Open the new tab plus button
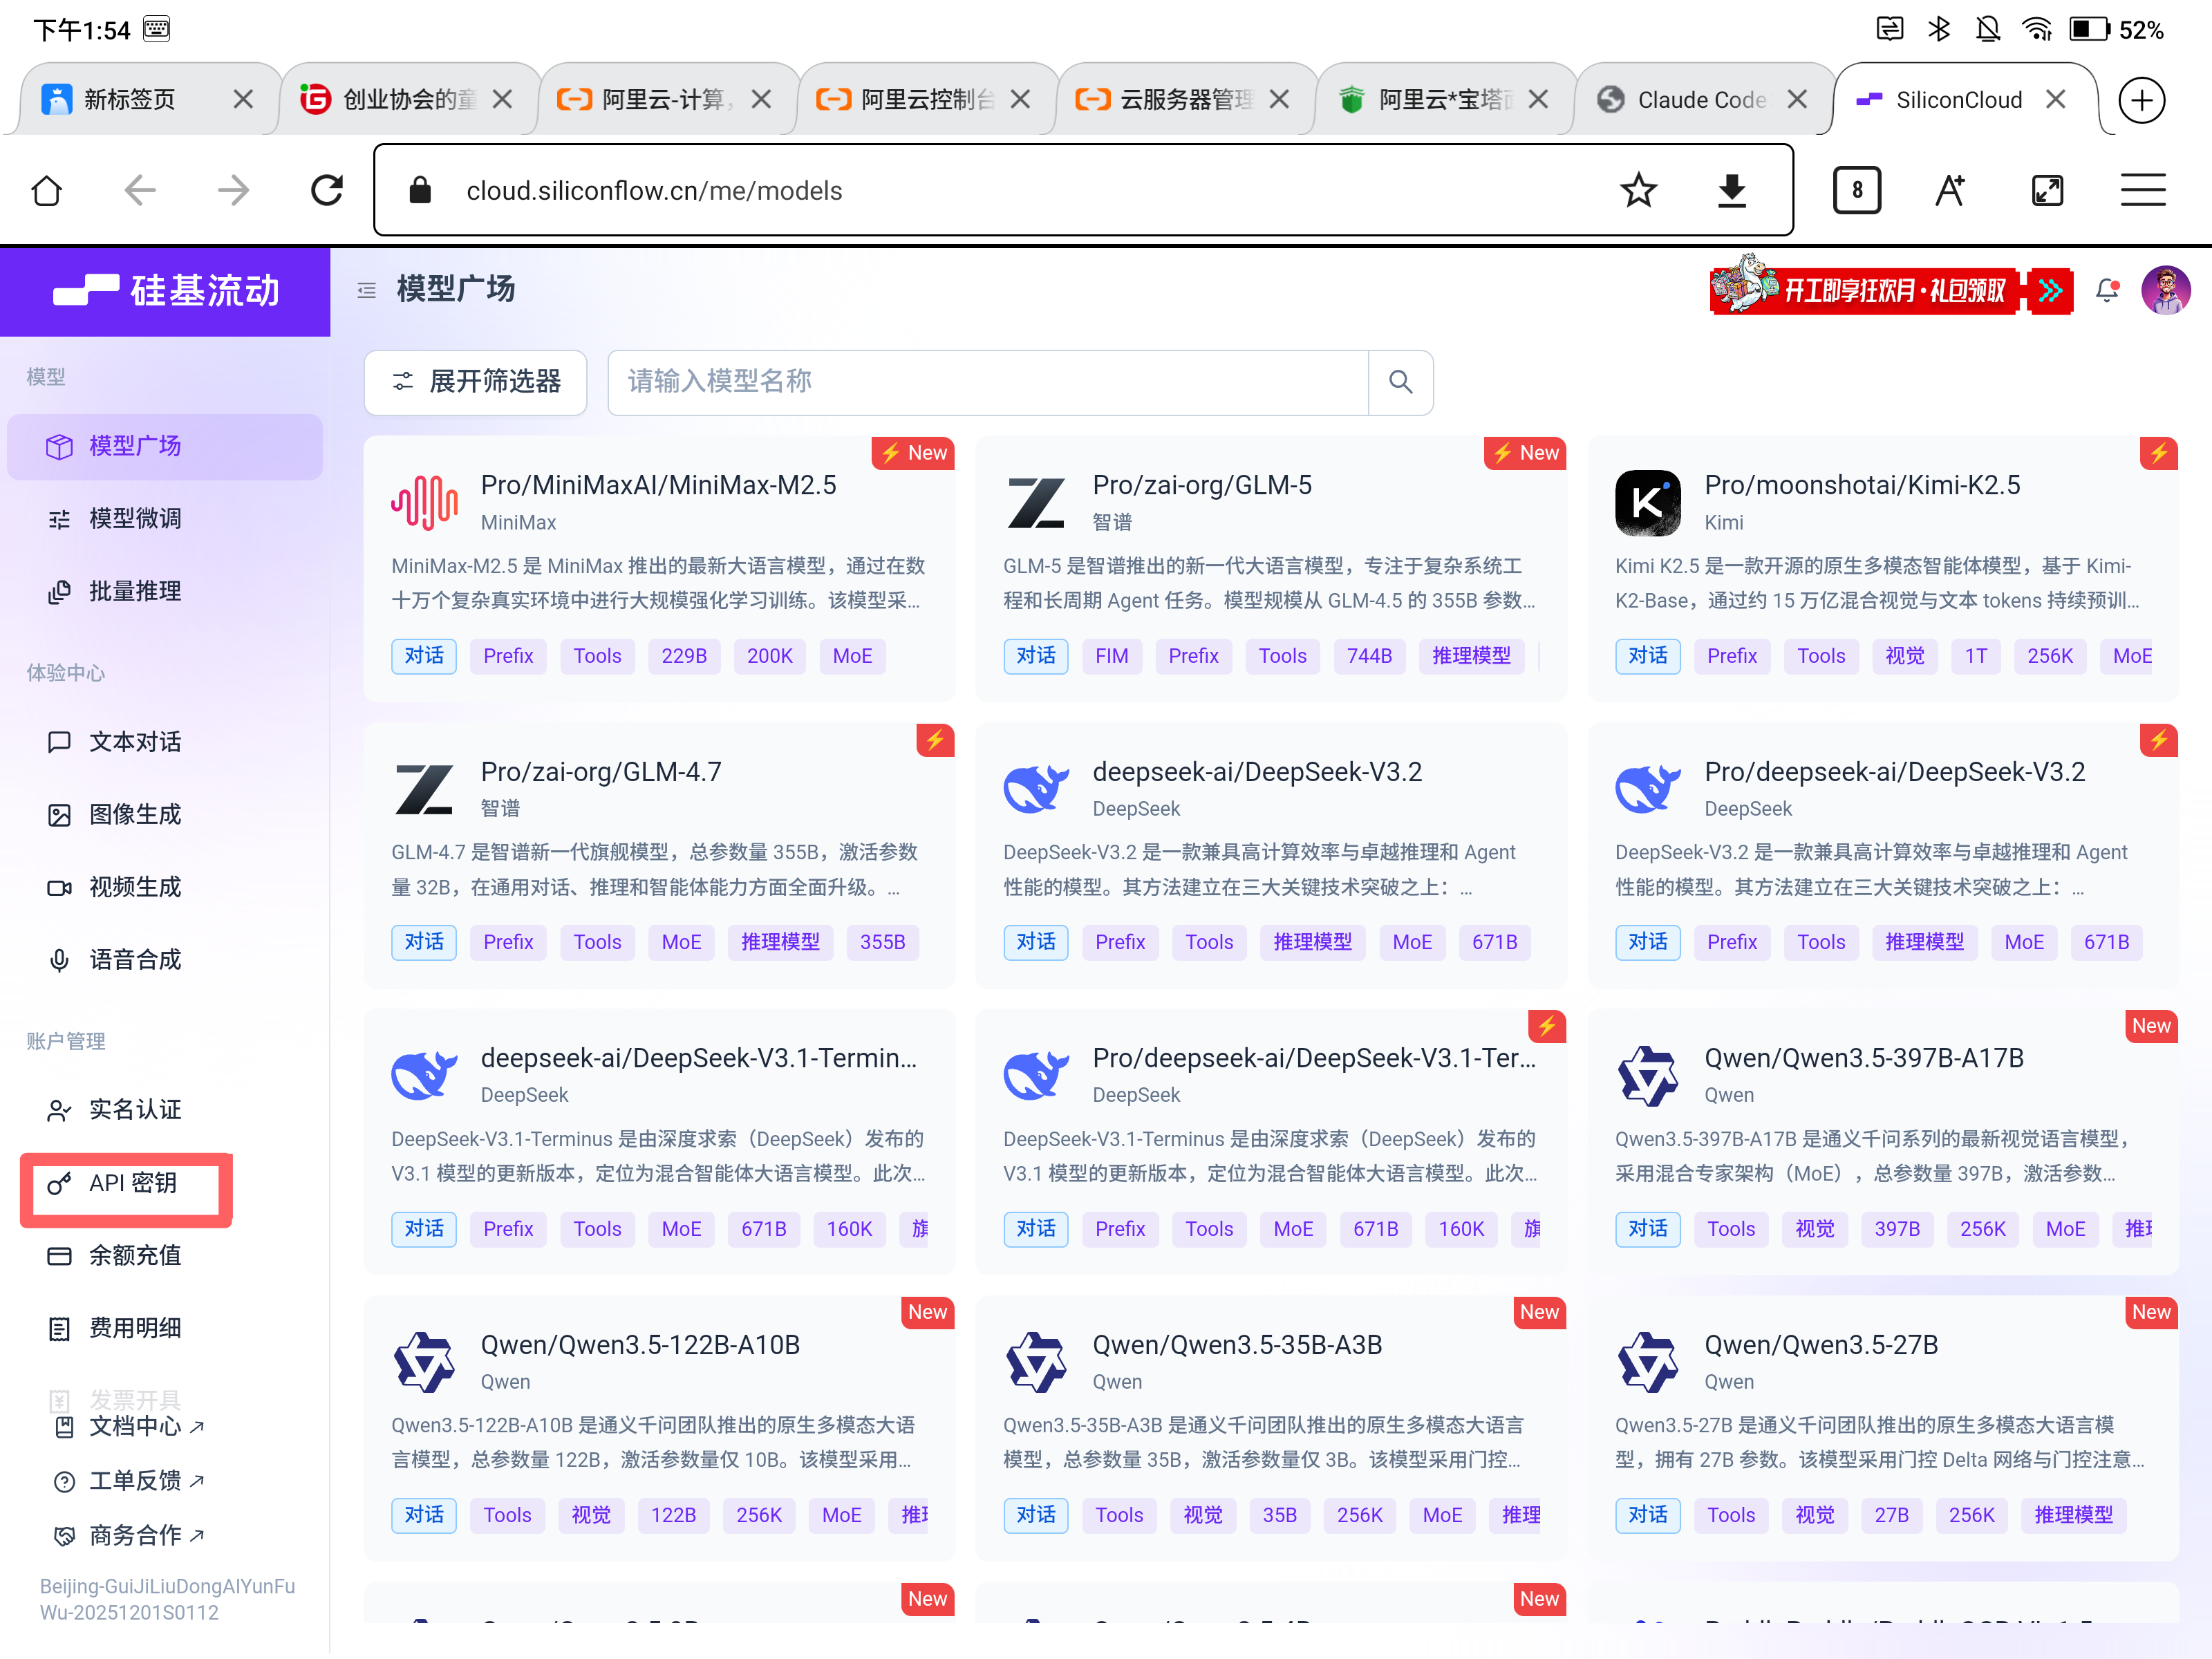The image size is (2212, 1659). coord(2141,100)
